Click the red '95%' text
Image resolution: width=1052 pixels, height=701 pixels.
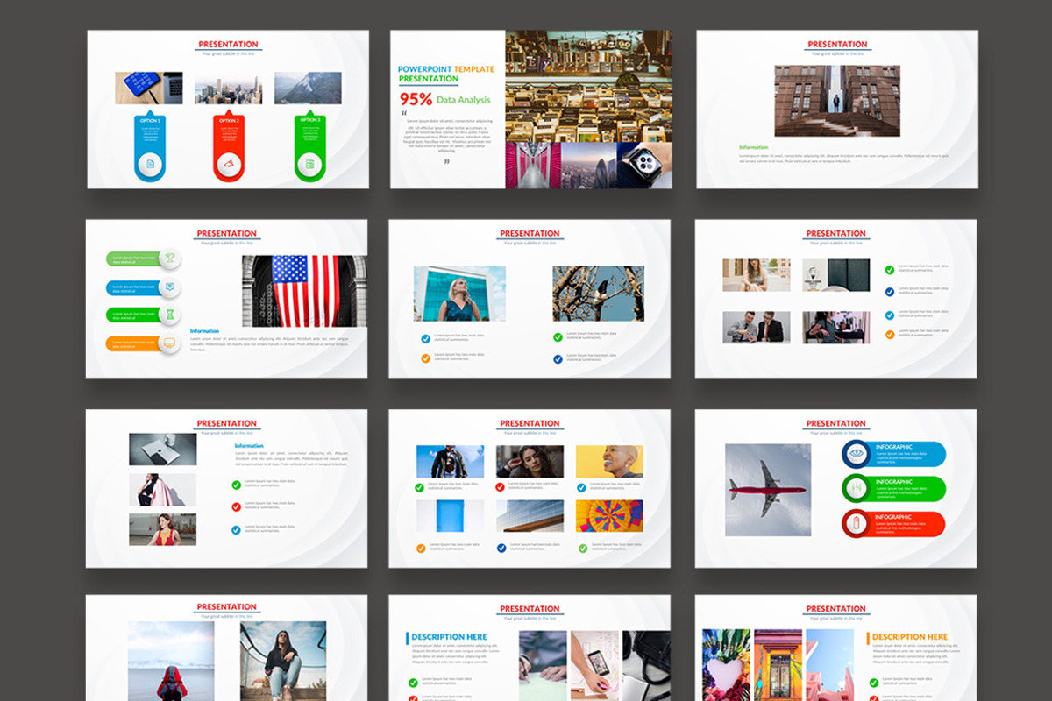click(x=416, y=99)
